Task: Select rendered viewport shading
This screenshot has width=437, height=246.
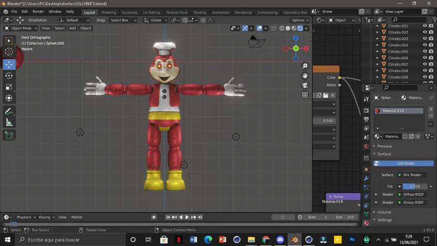Action: coord(300,28)
